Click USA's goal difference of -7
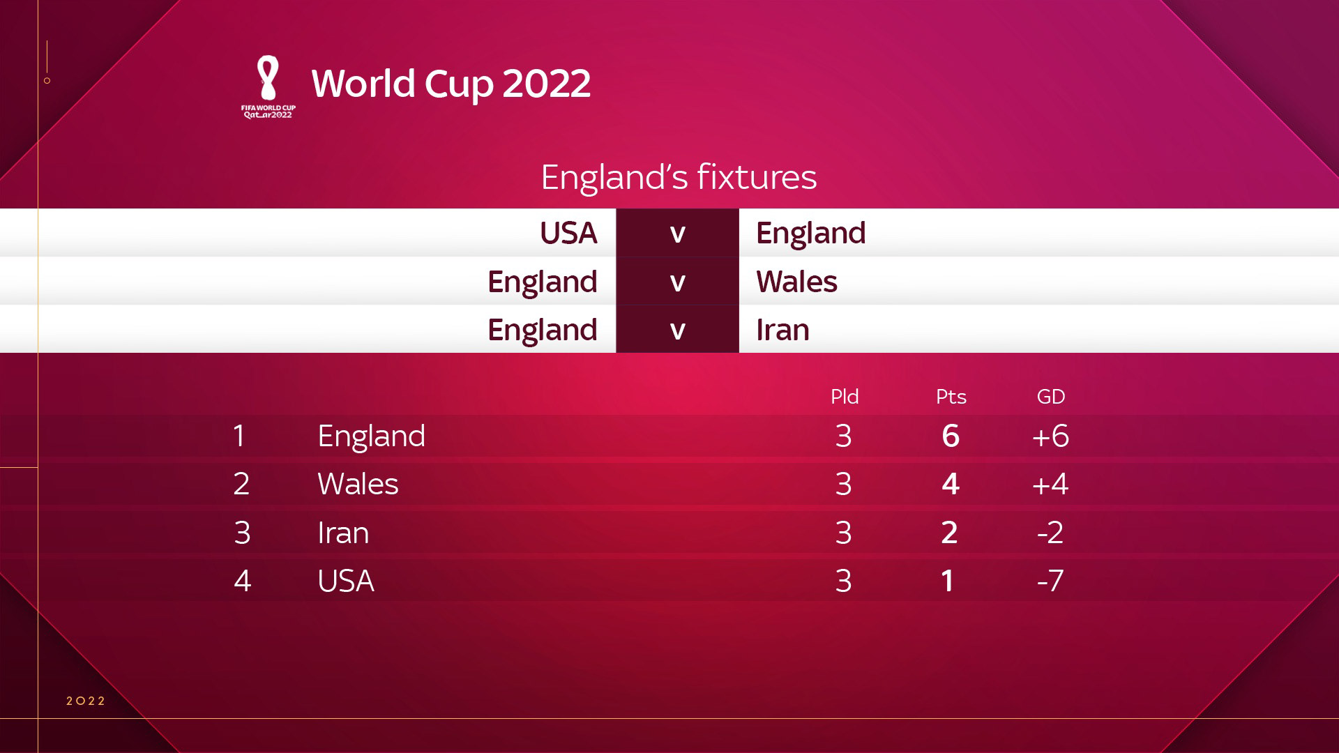1339x753 pixels. (x=1050, y=581)
